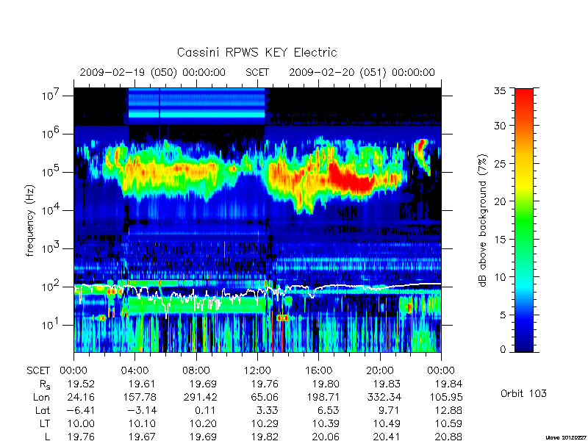Click the L value 20.06
The width and height of the screenshot is (588, 441).
point(326,437)
